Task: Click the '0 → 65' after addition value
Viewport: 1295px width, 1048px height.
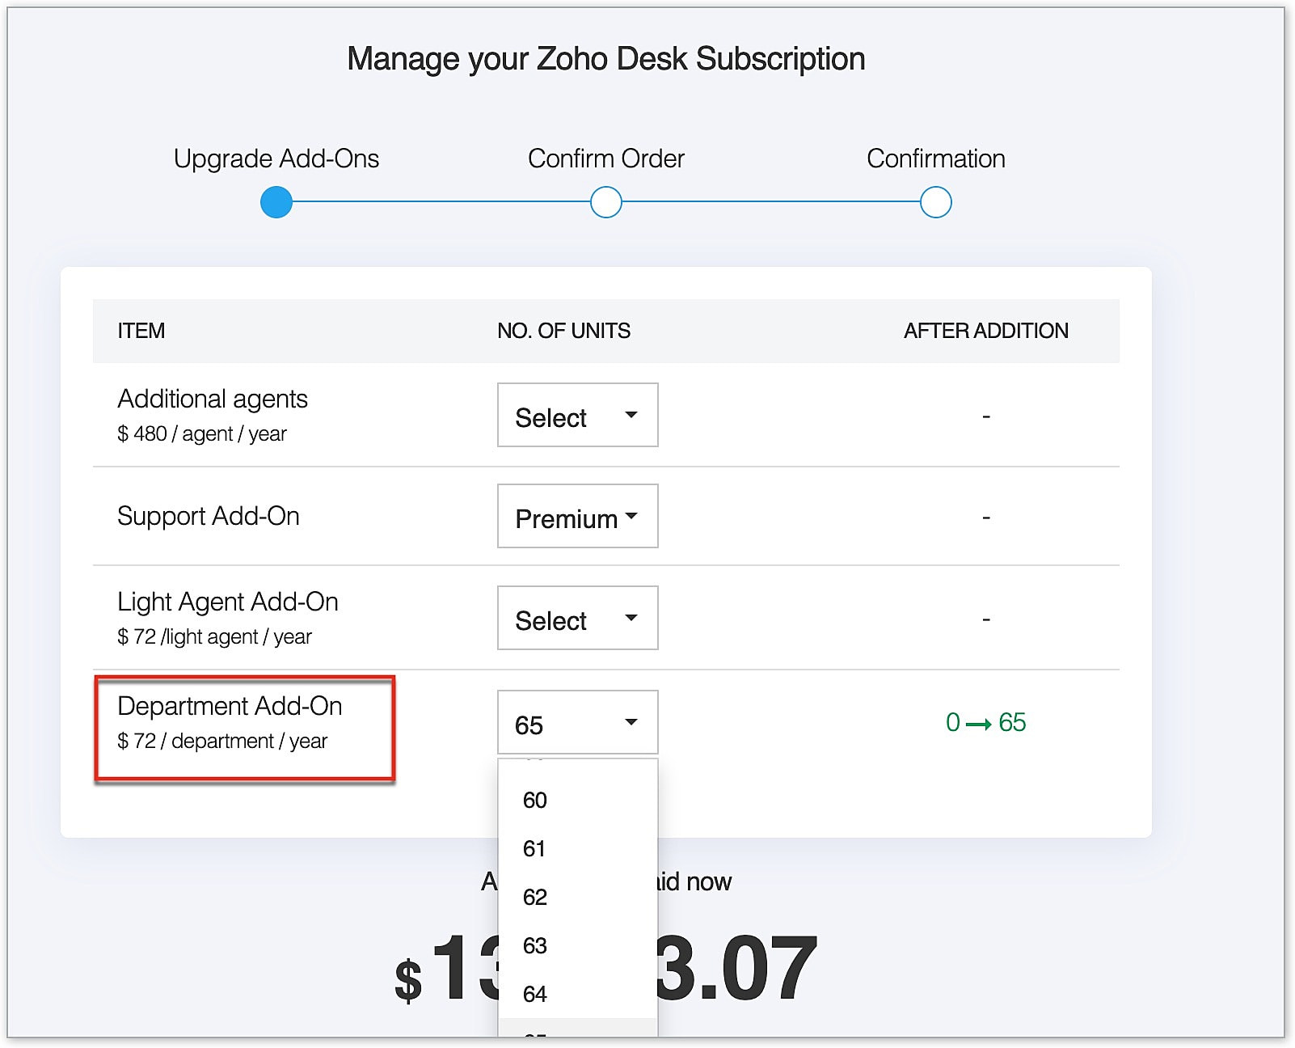Action: (985, 722)
